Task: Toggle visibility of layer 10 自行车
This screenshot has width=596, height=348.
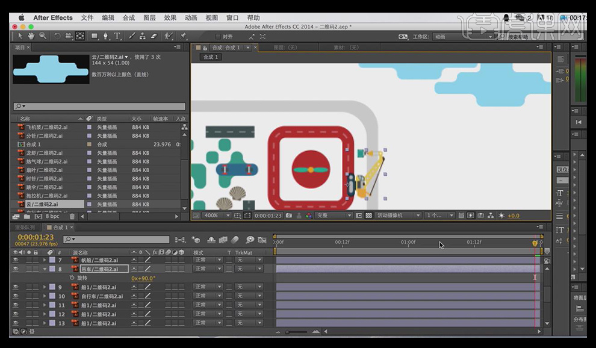Action: click(15, 296)
